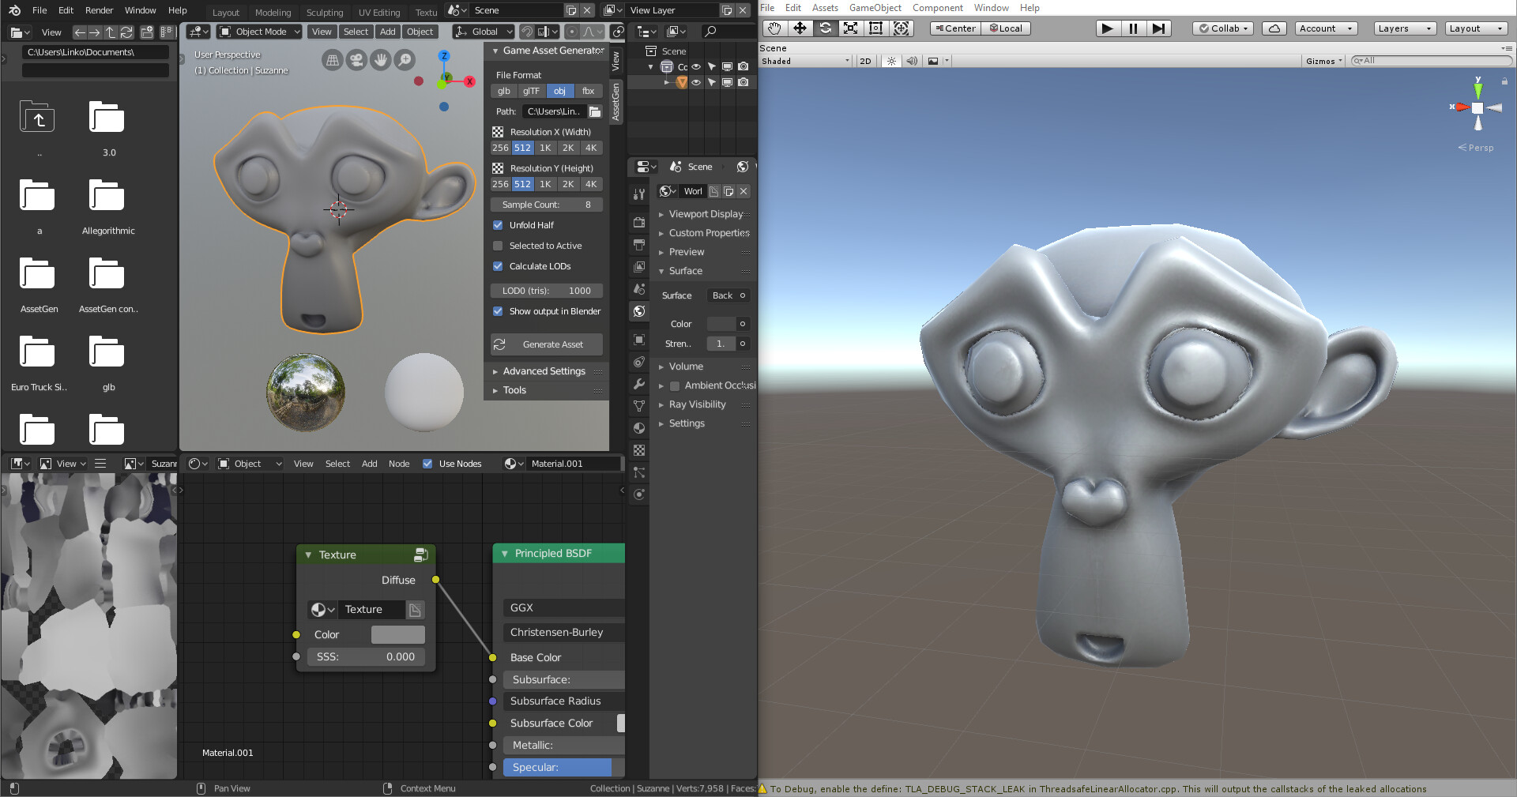Enable the Selected to Active option

coord(498,246)
